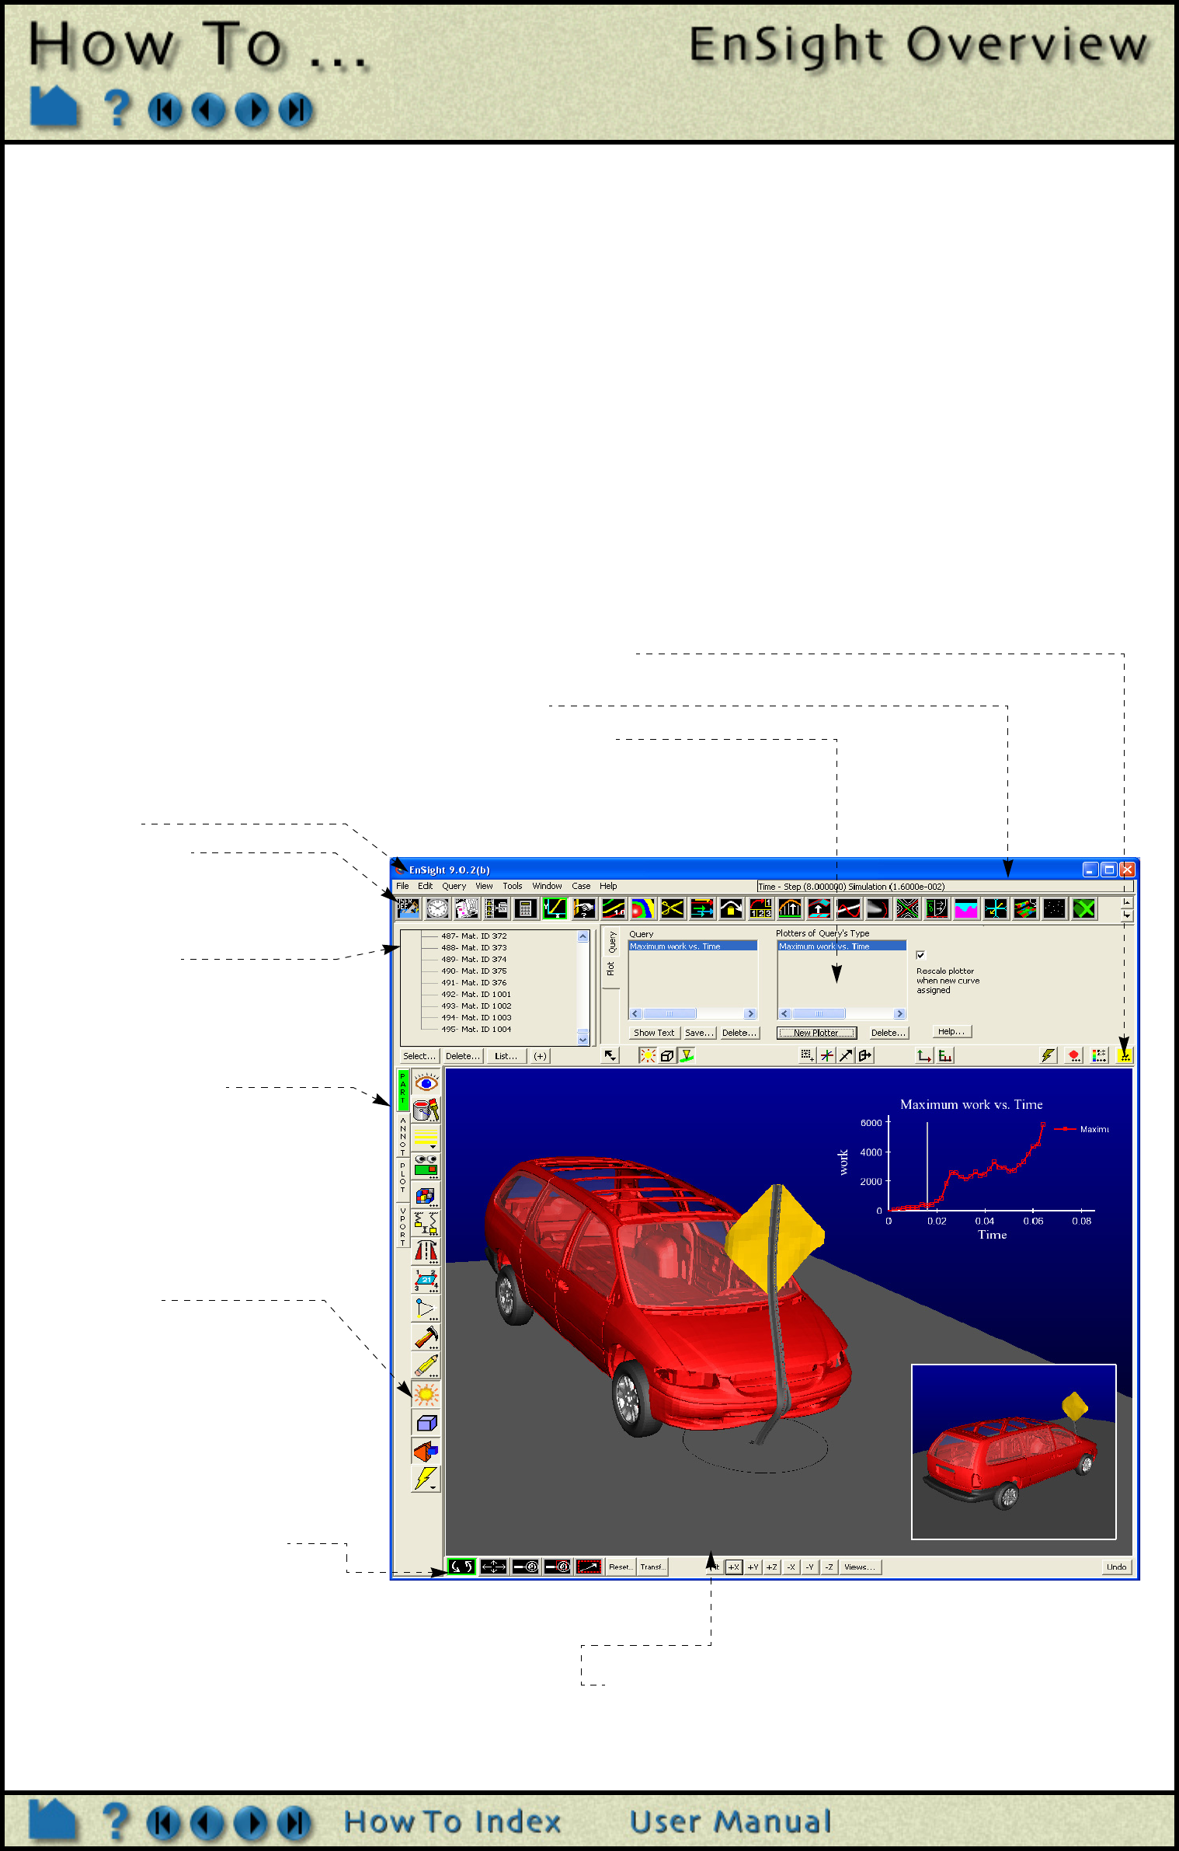
Task: Follow the User Manual link
Action: click(x=730, y=1821)
